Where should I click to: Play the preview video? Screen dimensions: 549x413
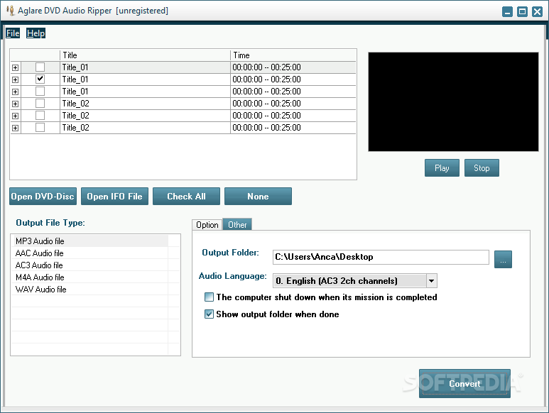coord(442,168)
